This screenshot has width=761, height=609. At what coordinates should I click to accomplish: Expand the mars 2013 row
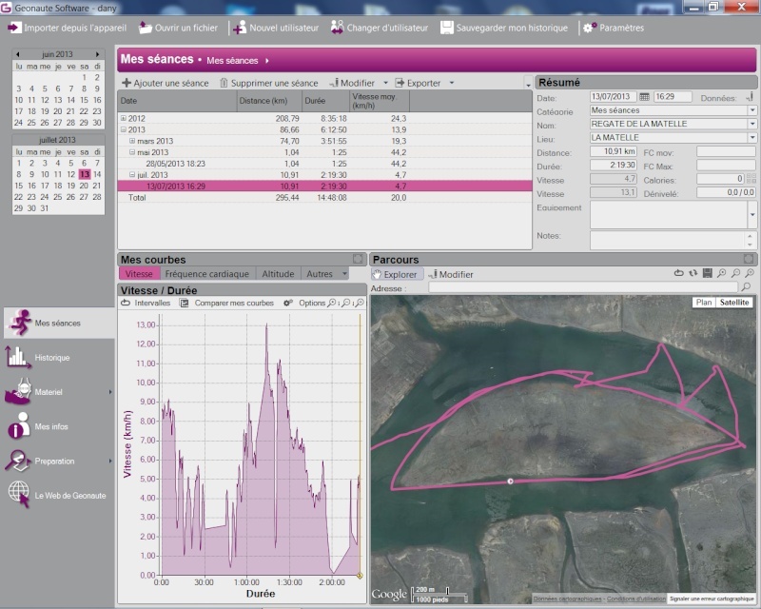132,141
